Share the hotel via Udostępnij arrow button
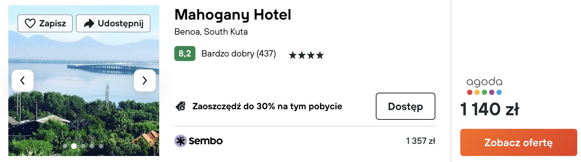581x162 pixels. pyautogui.click(x=113, y=23)
